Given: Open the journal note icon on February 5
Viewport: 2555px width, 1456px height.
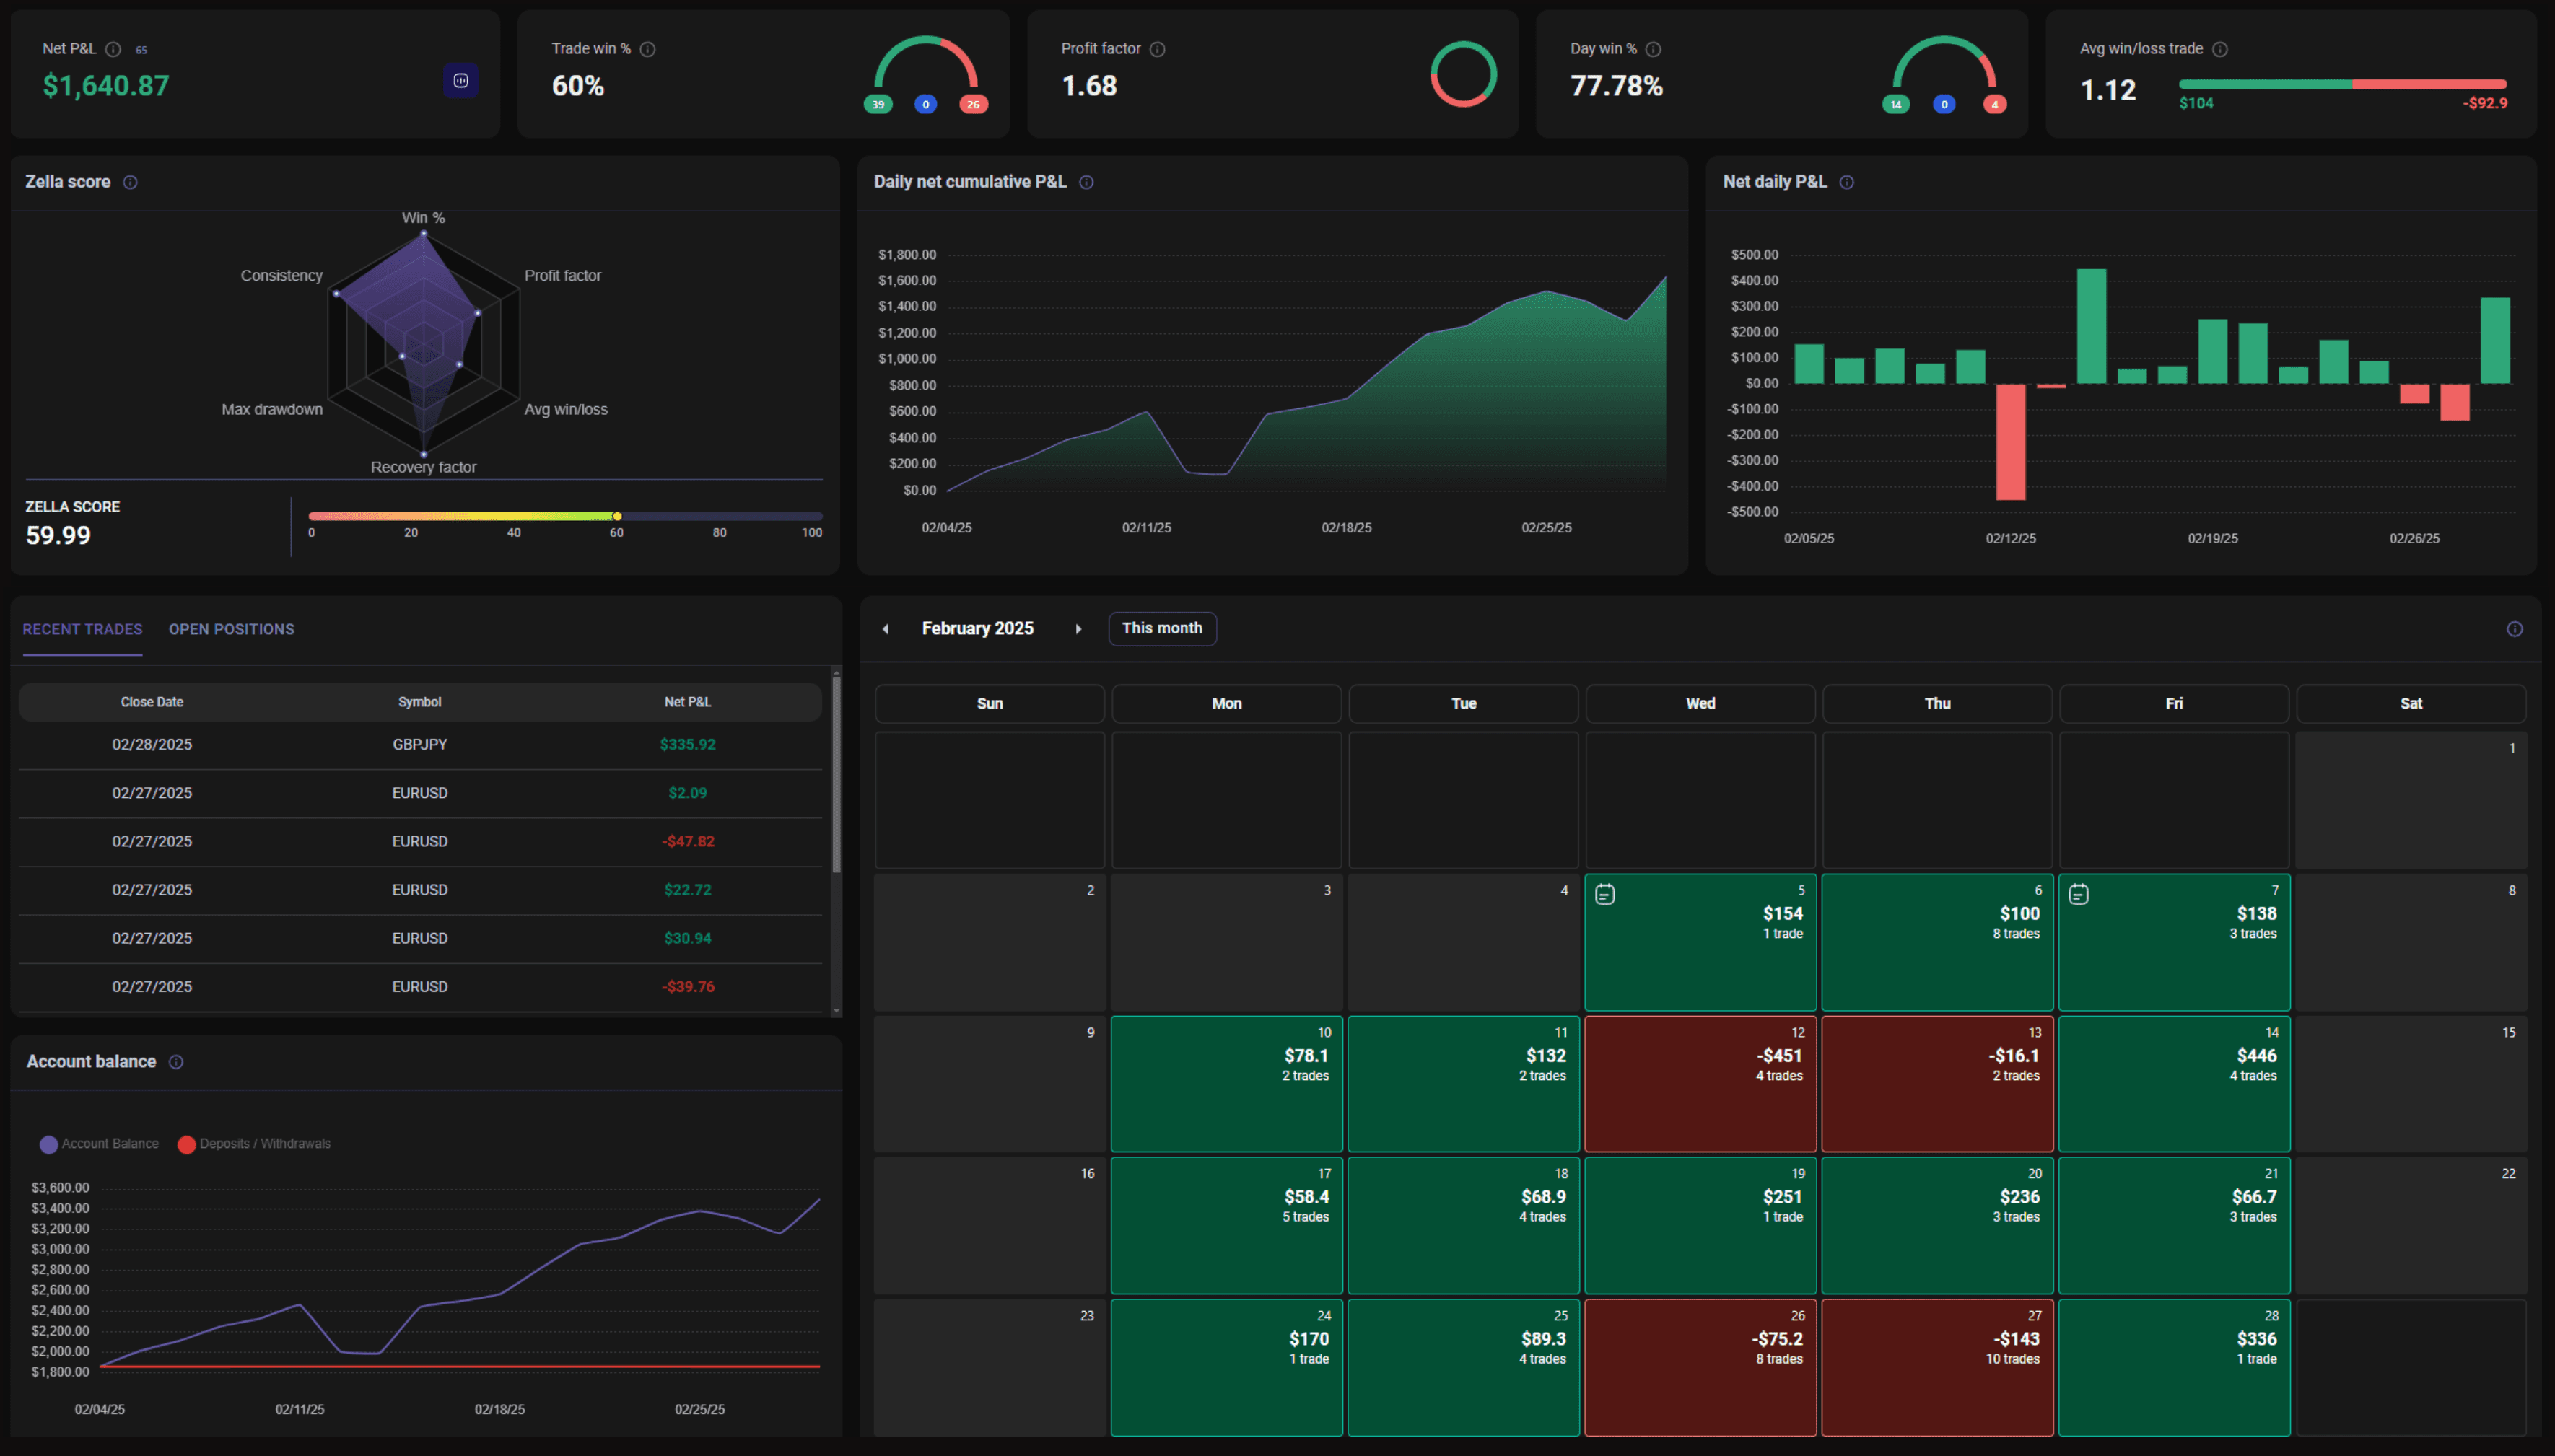Looking at the screenshot, I should point(1605,894).
